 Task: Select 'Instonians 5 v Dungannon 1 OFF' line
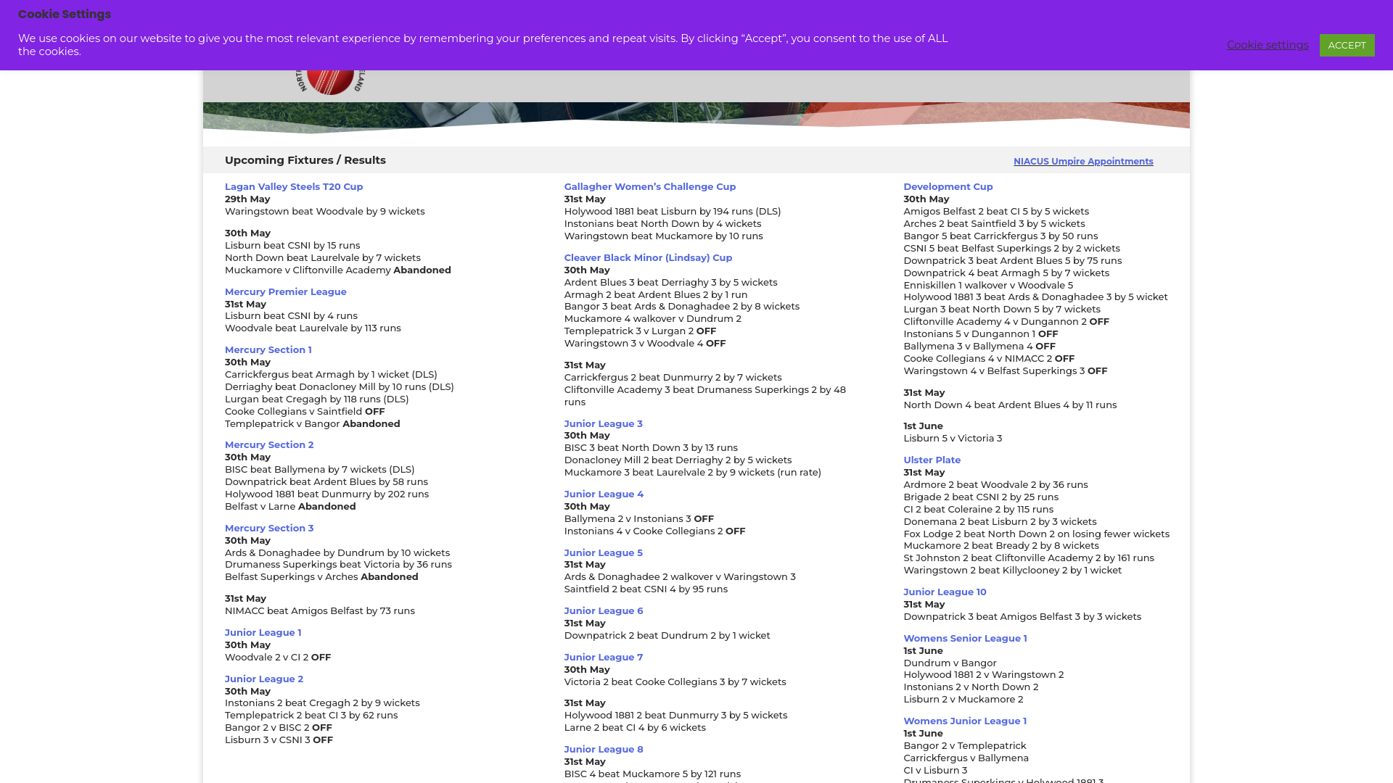coord(981,334)
